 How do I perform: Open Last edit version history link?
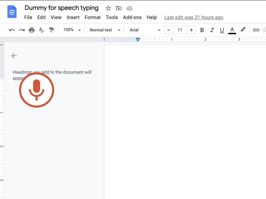coord(194,17)
